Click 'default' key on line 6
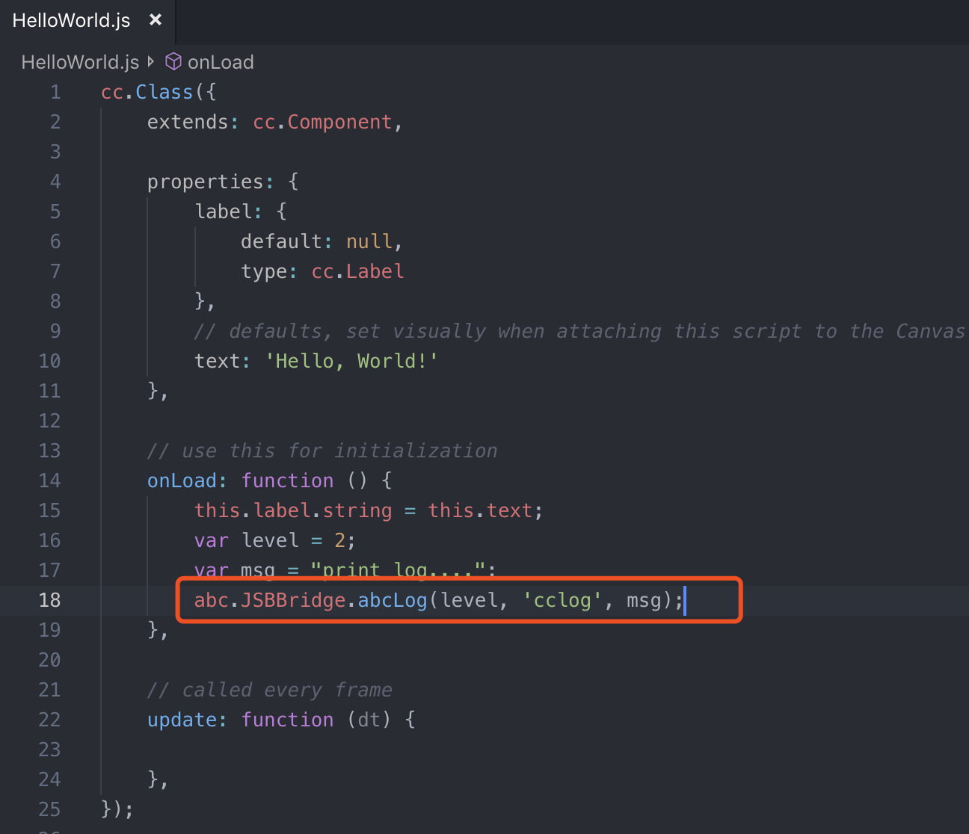This screenshot has width=969, height=834. (282, 241)
